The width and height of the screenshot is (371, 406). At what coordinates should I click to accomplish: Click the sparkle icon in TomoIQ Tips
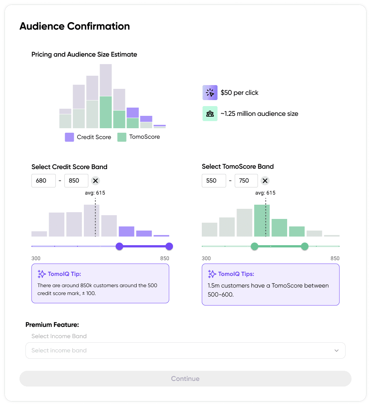pos(212,274)
